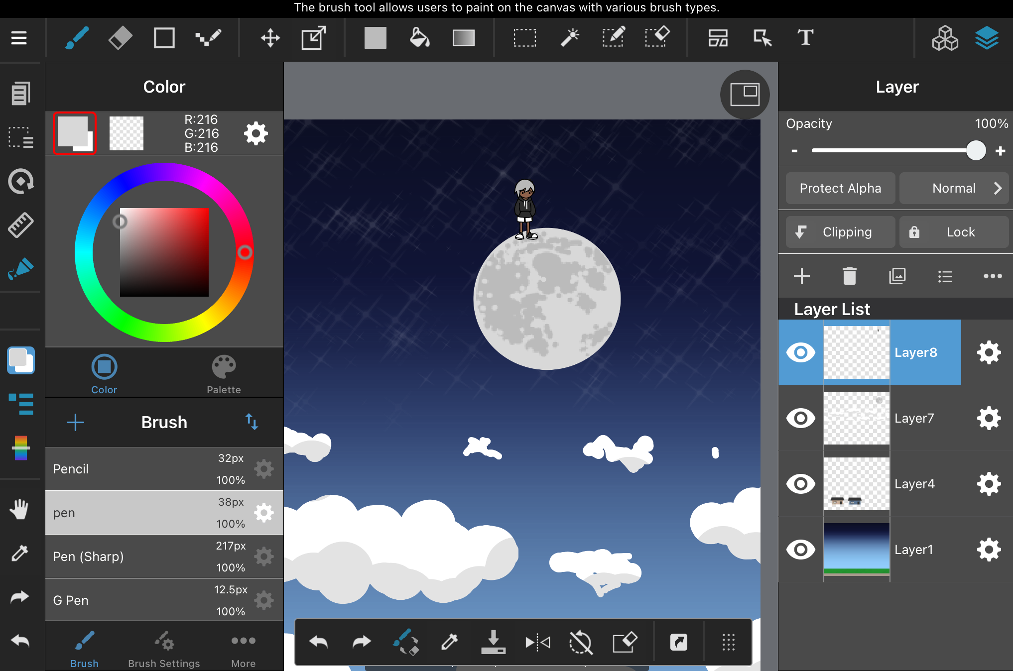Open the layer more options ellipsis
Screen dimensions: 1013x671
click(992, 276)
